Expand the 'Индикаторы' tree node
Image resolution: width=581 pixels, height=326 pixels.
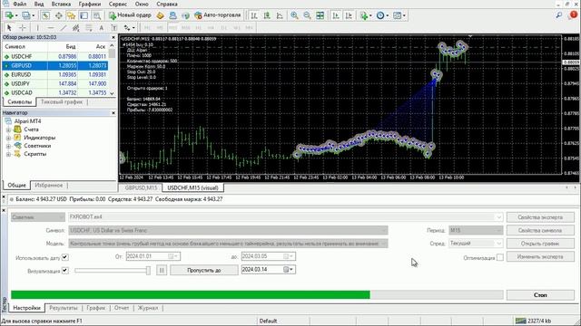pos(8,138)
